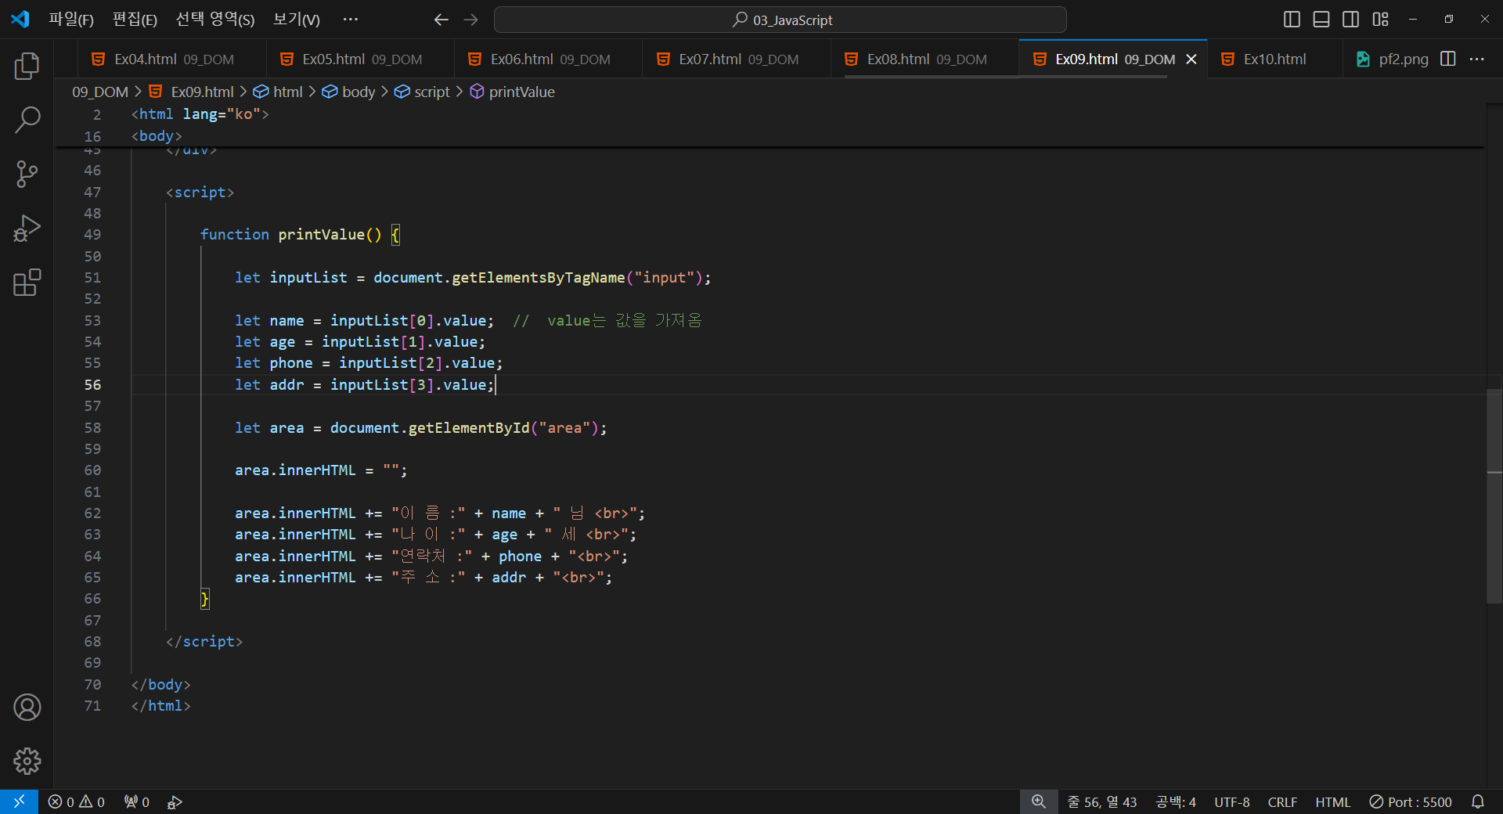
Task: Switch to the Ex04.html tab
Action: coord(172,59)
